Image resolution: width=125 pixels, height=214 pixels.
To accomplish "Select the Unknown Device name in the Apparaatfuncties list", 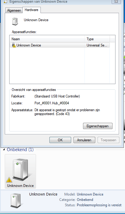I will pos(29,45).
